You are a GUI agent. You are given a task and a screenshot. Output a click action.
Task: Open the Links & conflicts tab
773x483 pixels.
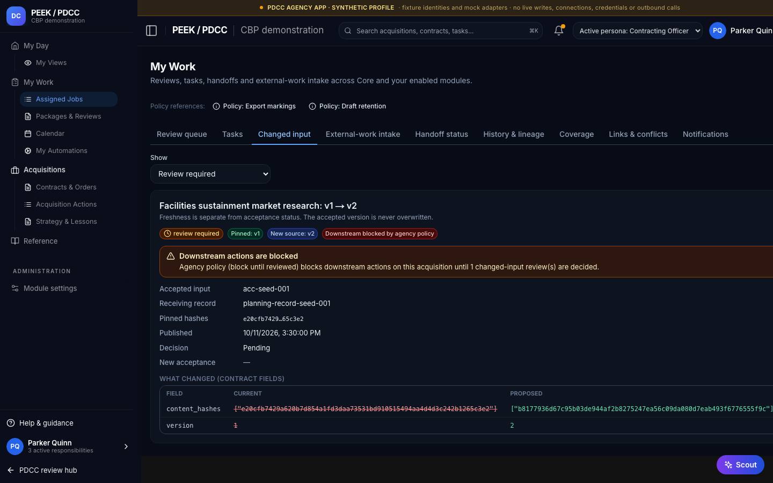(638, 134)
